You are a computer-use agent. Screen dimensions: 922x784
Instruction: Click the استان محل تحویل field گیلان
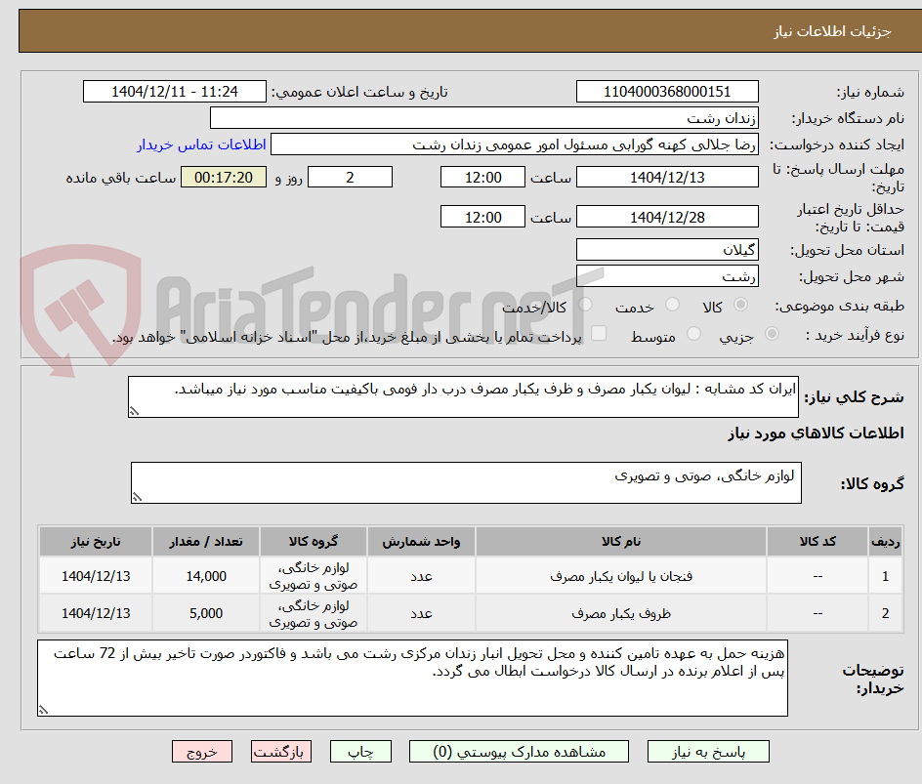point(667,250)
